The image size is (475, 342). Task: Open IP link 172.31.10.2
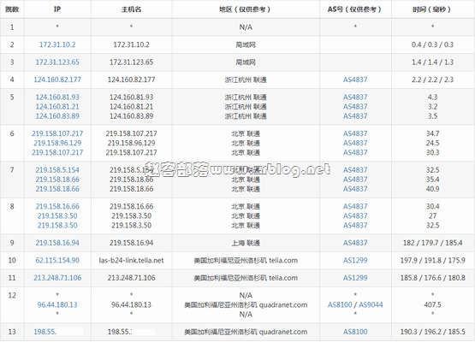(57, 44)
